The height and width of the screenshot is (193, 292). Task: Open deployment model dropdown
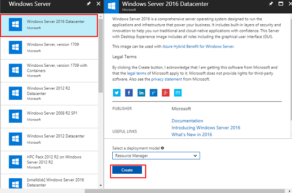coord(156,155)
